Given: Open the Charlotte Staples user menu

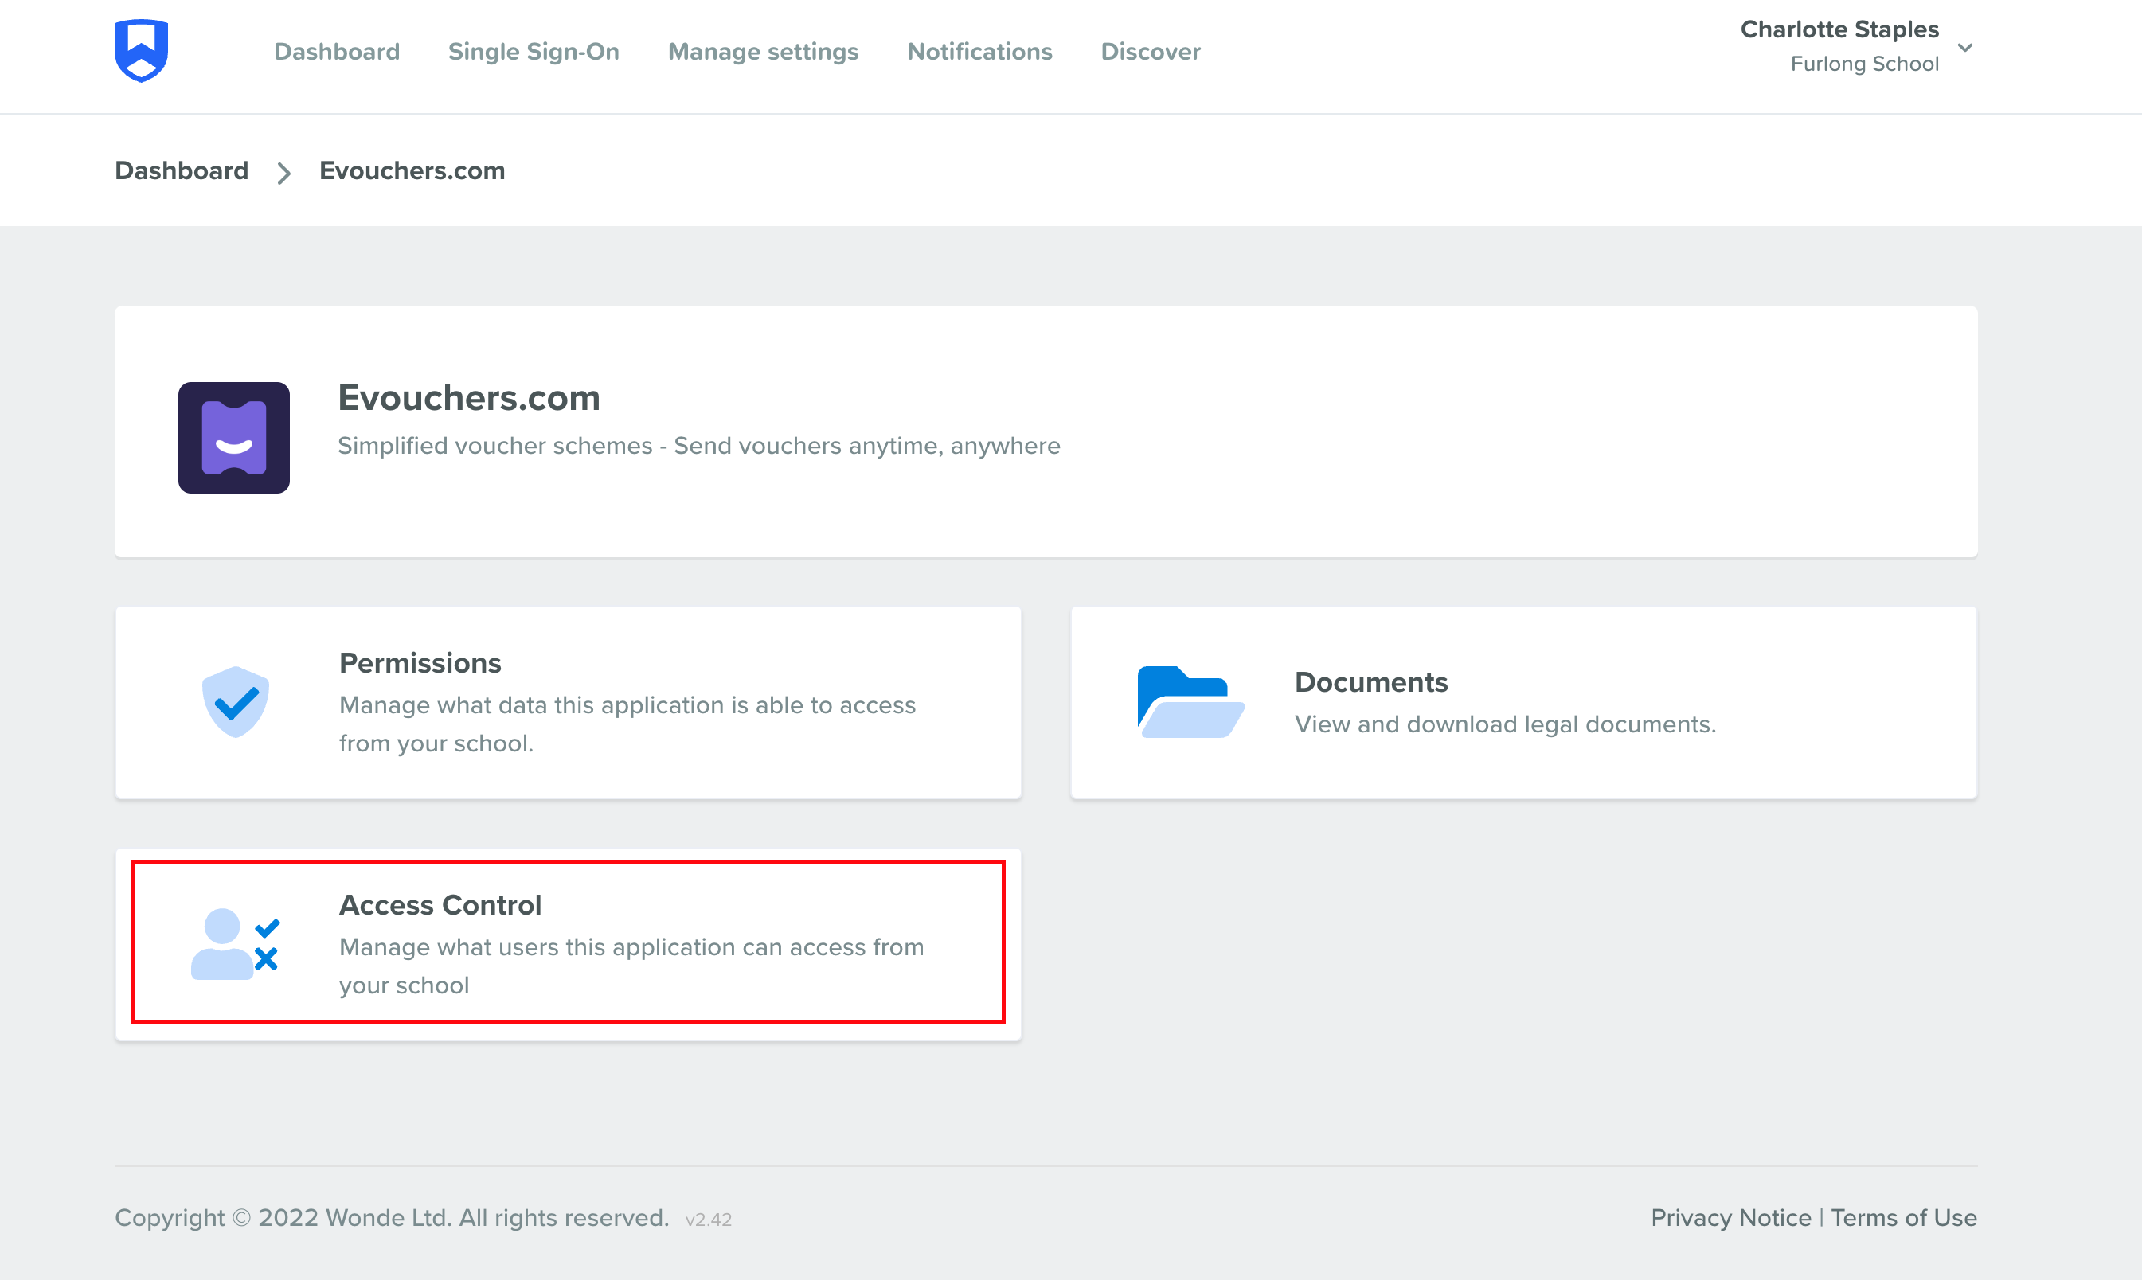Looking at the screenshot, I should click(x=1839, y=30).
